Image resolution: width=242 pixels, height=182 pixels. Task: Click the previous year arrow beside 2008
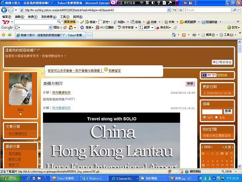point(202,147)
